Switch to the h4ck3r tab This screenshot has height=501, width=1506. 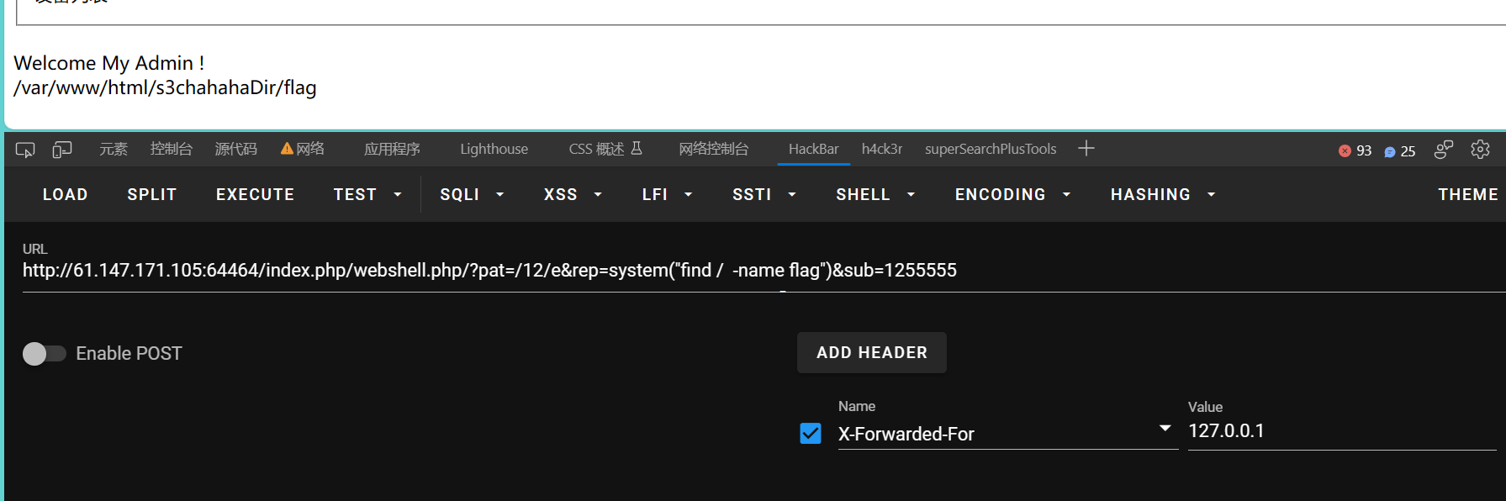882,149
